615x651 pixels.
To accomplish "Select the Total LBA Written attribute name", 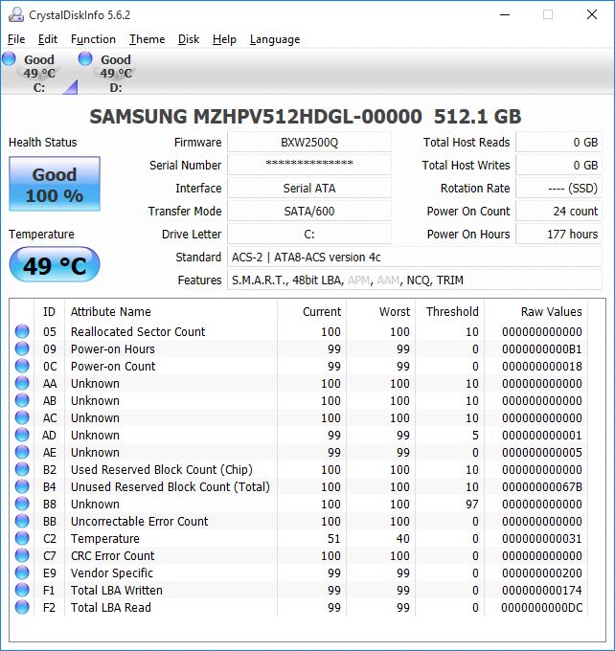I will (116, 590).
